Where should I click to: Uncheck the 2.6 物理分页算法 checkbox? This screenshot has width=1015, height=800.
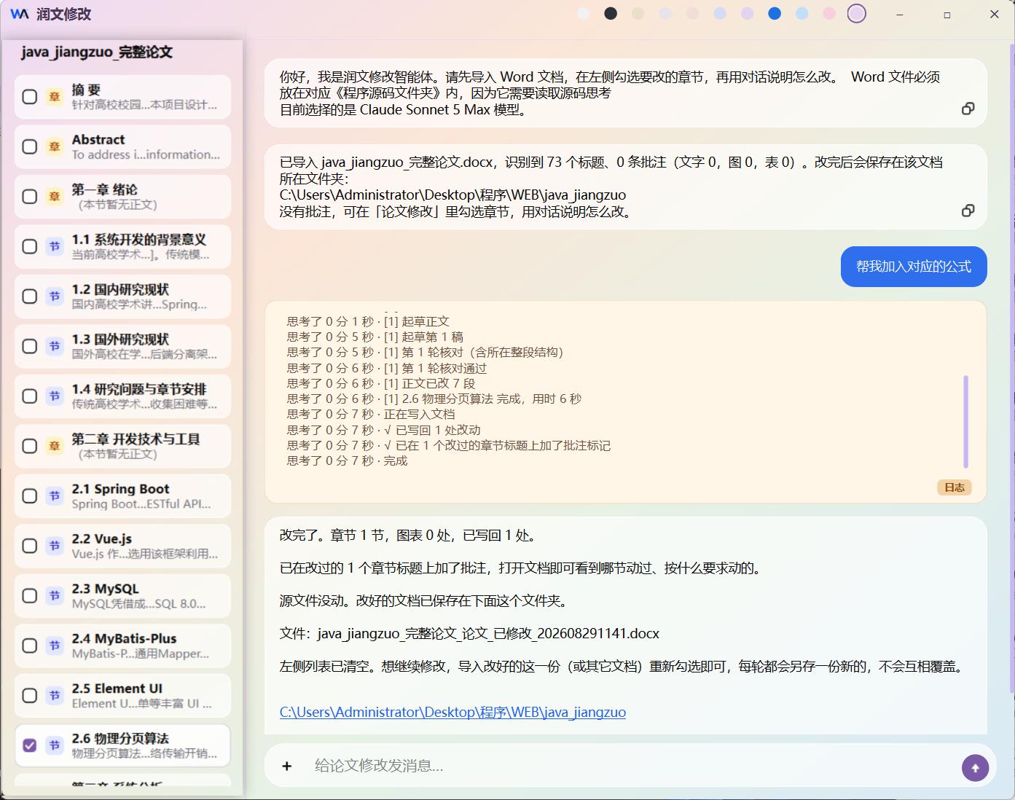[x=30, y=745]
